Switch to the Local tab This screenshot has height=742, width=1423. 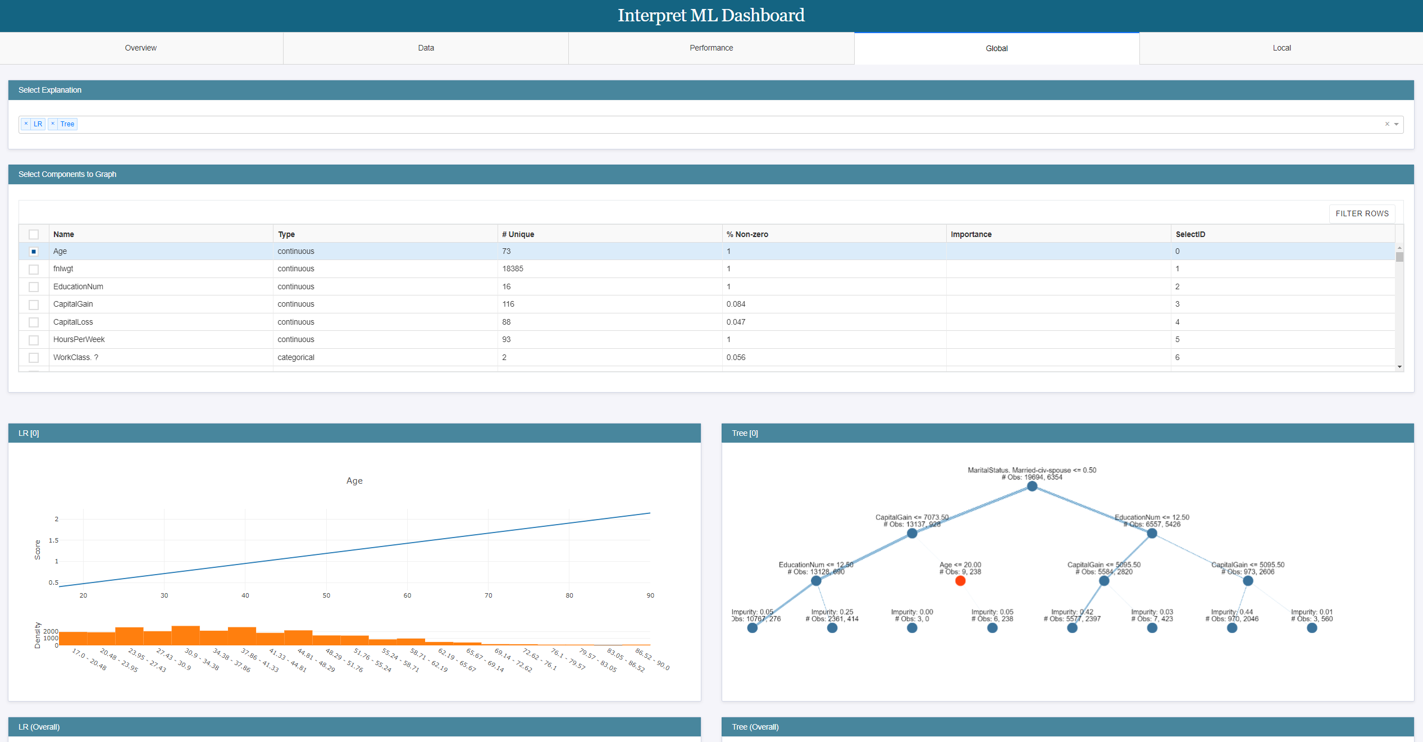[1281, 47]
